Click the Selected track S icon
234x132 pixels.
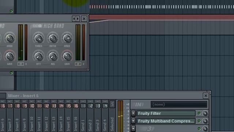point(112,104)
